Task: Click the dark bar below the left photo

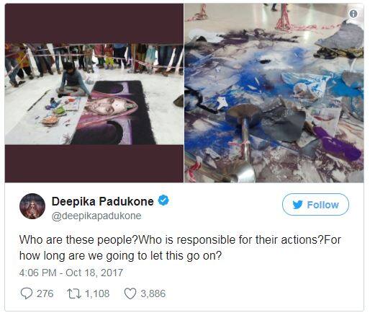Action: tap(94, 164)
